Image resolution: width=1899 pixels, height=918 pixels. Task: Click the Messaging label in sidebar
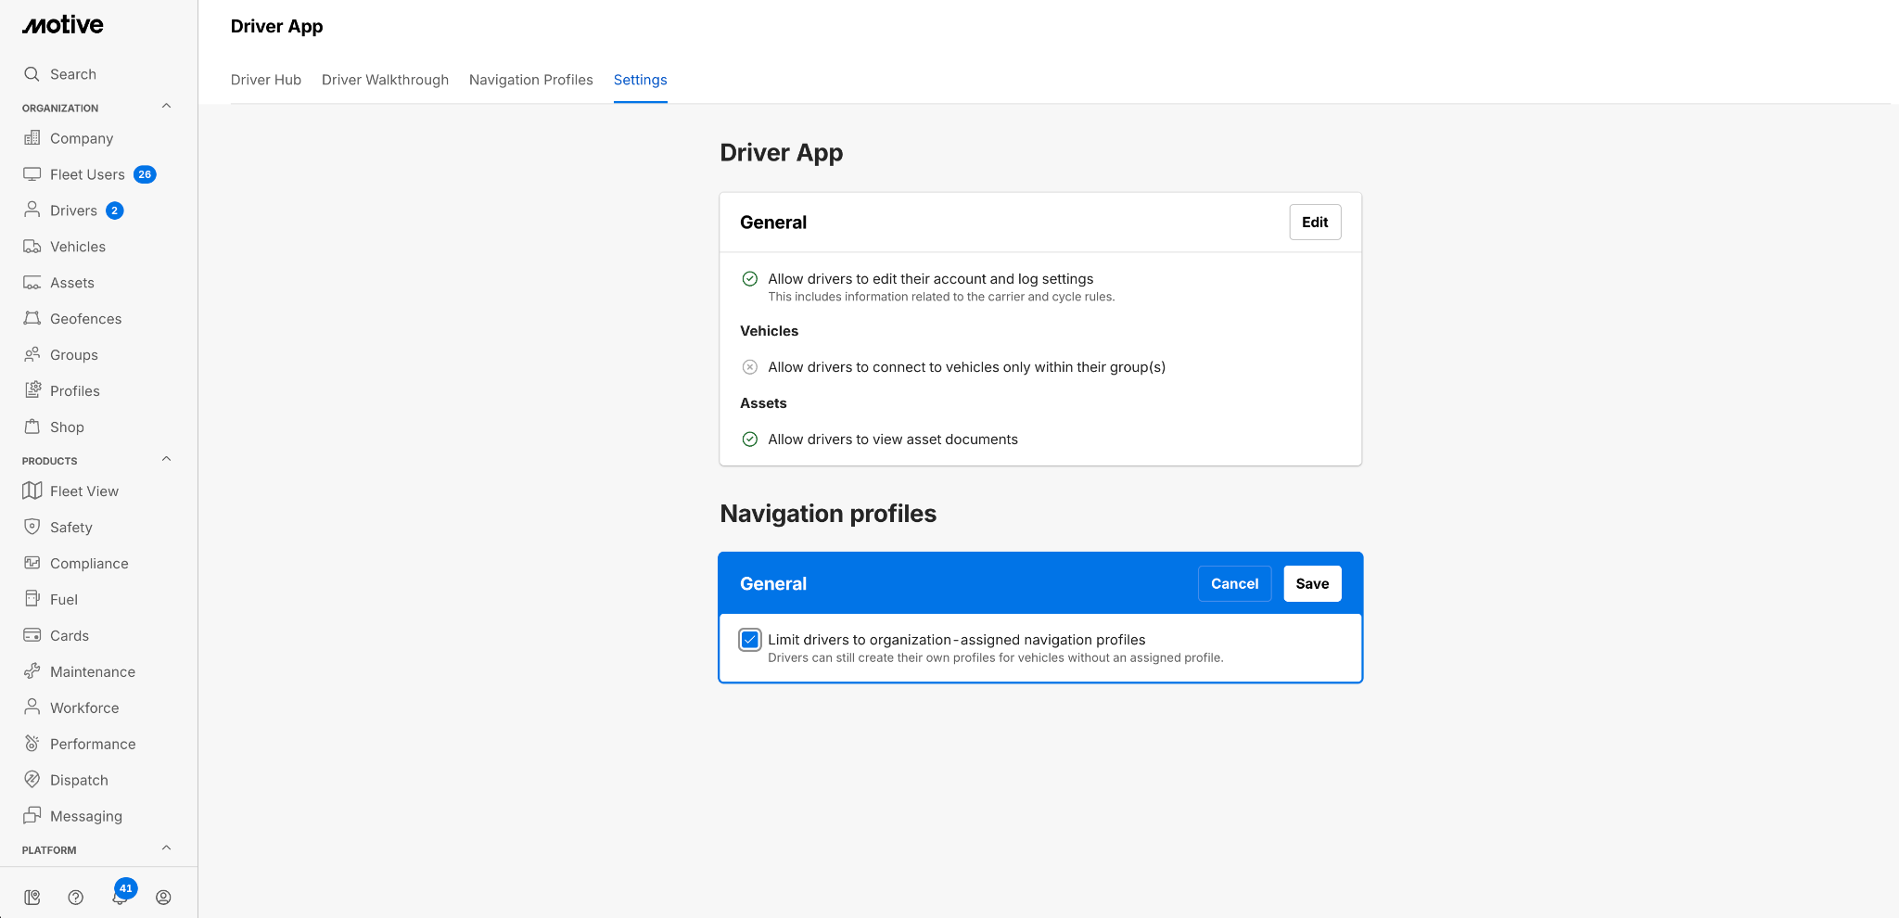coord(86,817)
